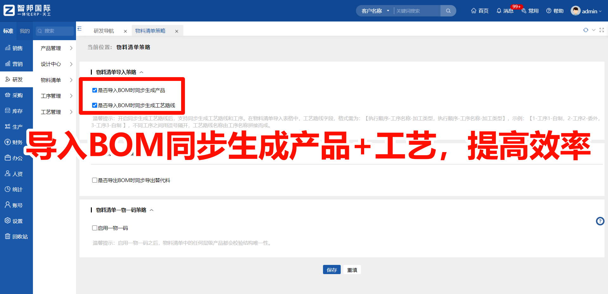This screenshot has width=608, height=294.
Task: Click the floating help question mark icon
Action: click(600, 221)
